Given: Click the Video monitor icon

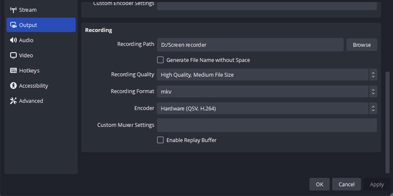Looking at the screenshot, I should tap(13, 55).
